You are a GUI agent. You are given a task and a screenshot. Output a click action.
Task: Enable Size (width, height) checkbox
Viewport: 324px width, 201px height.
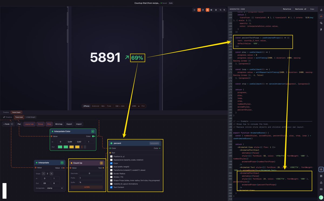pos(111,167)
